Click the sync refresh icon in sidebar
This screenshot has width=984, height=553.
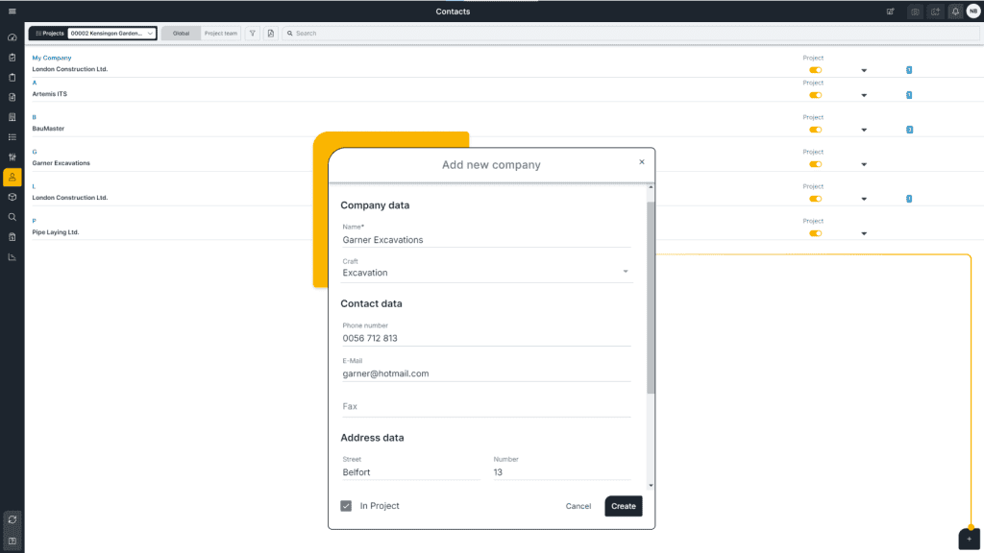pos(12,519)
